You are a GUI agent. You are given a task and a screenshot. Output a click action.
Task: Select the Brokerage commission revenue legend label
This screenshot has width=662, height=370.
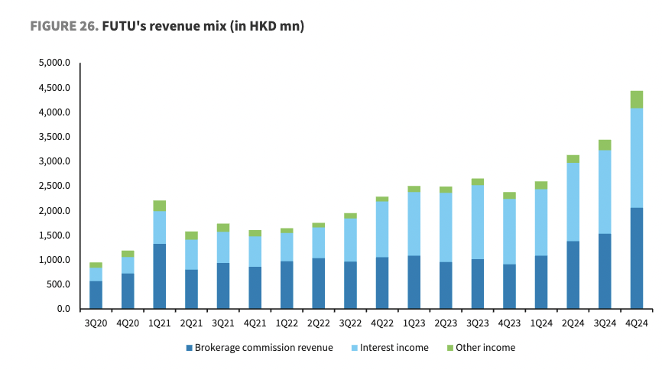[264, 348]
